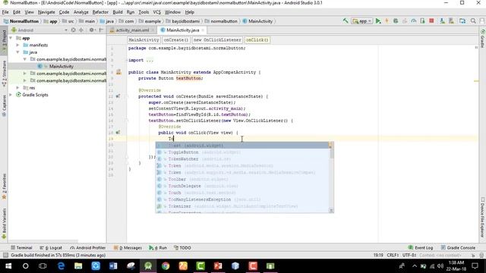
Task: Click the class icon in line 8 gutter
Action: [118, 72]
